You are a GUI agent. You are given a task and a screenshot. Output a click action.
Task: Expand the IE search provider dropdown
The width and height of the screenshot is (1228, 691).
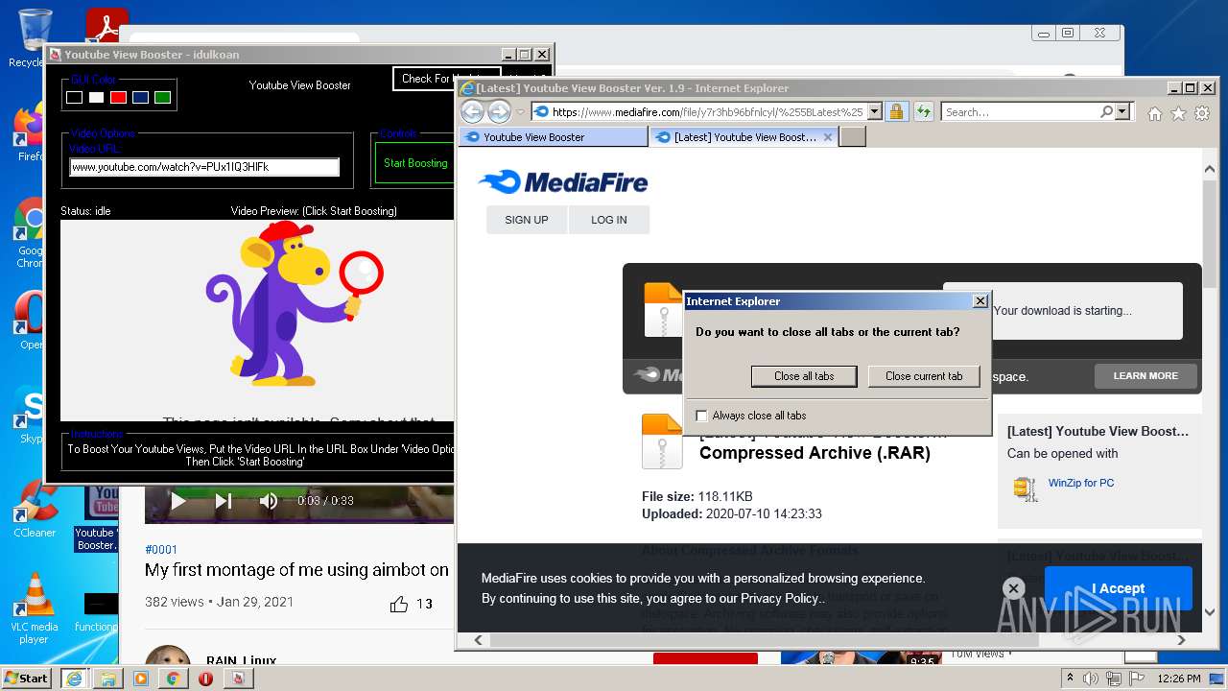1123,112
